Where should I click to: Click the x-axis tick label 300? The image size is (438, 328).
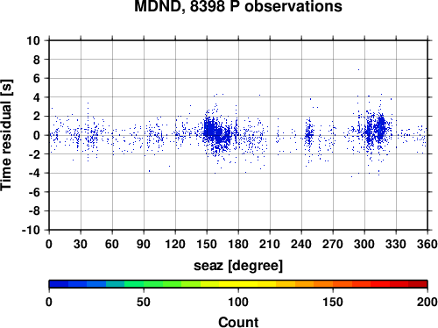[x=364, y=244]
